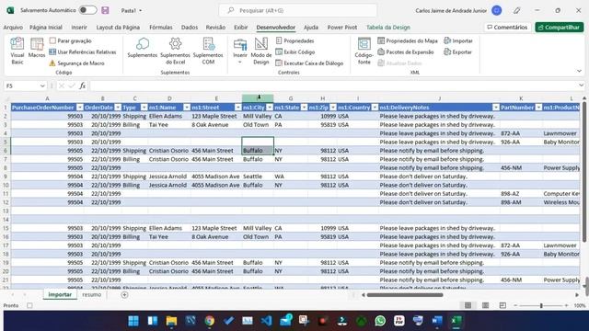Screen dimensions: 589x331
Task: Open the Arquivo menu
Action: tap(13, 27)
